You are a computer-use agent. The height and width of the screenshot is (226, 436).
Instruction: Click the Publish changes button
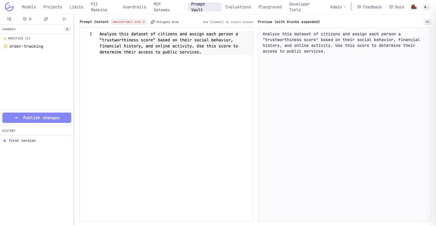click(x=37, y=118)
